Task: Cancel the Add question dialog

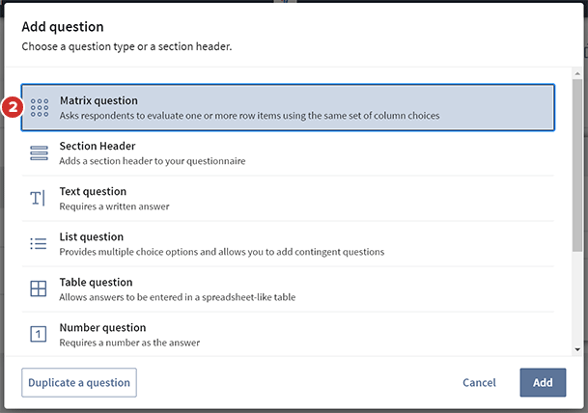Action: click(479, 382)
